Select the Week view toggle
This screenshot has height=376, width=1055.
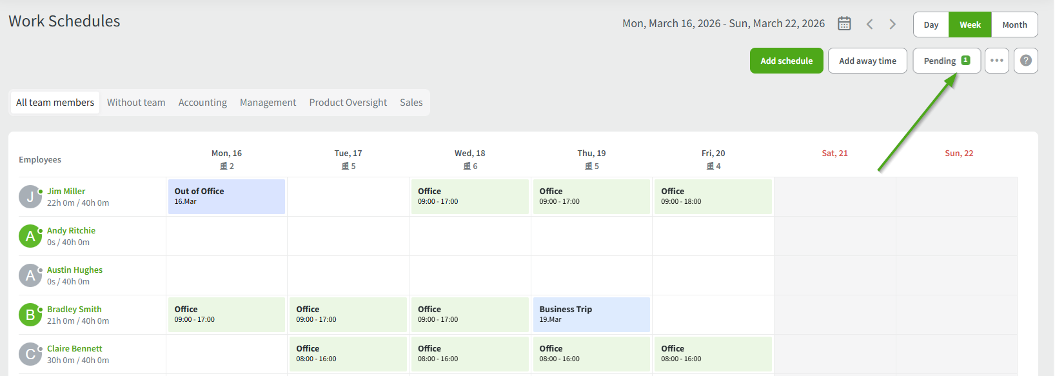pyautogui.click(x=970, y=25)
